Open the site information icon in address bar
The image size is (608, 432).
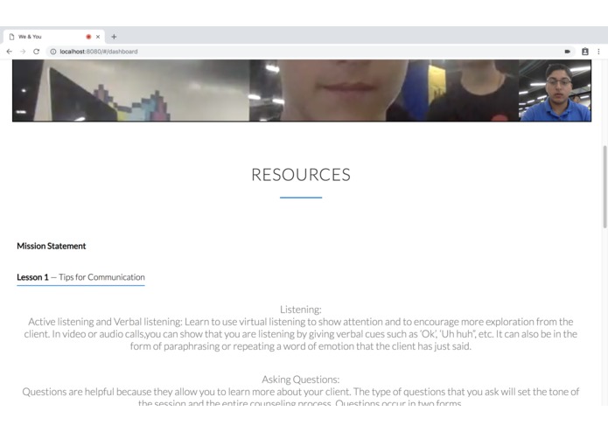click(53, 52)
